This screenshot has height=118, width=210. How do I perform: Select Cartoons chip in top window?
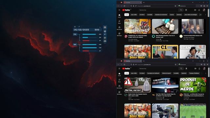[x=179, y=15]
